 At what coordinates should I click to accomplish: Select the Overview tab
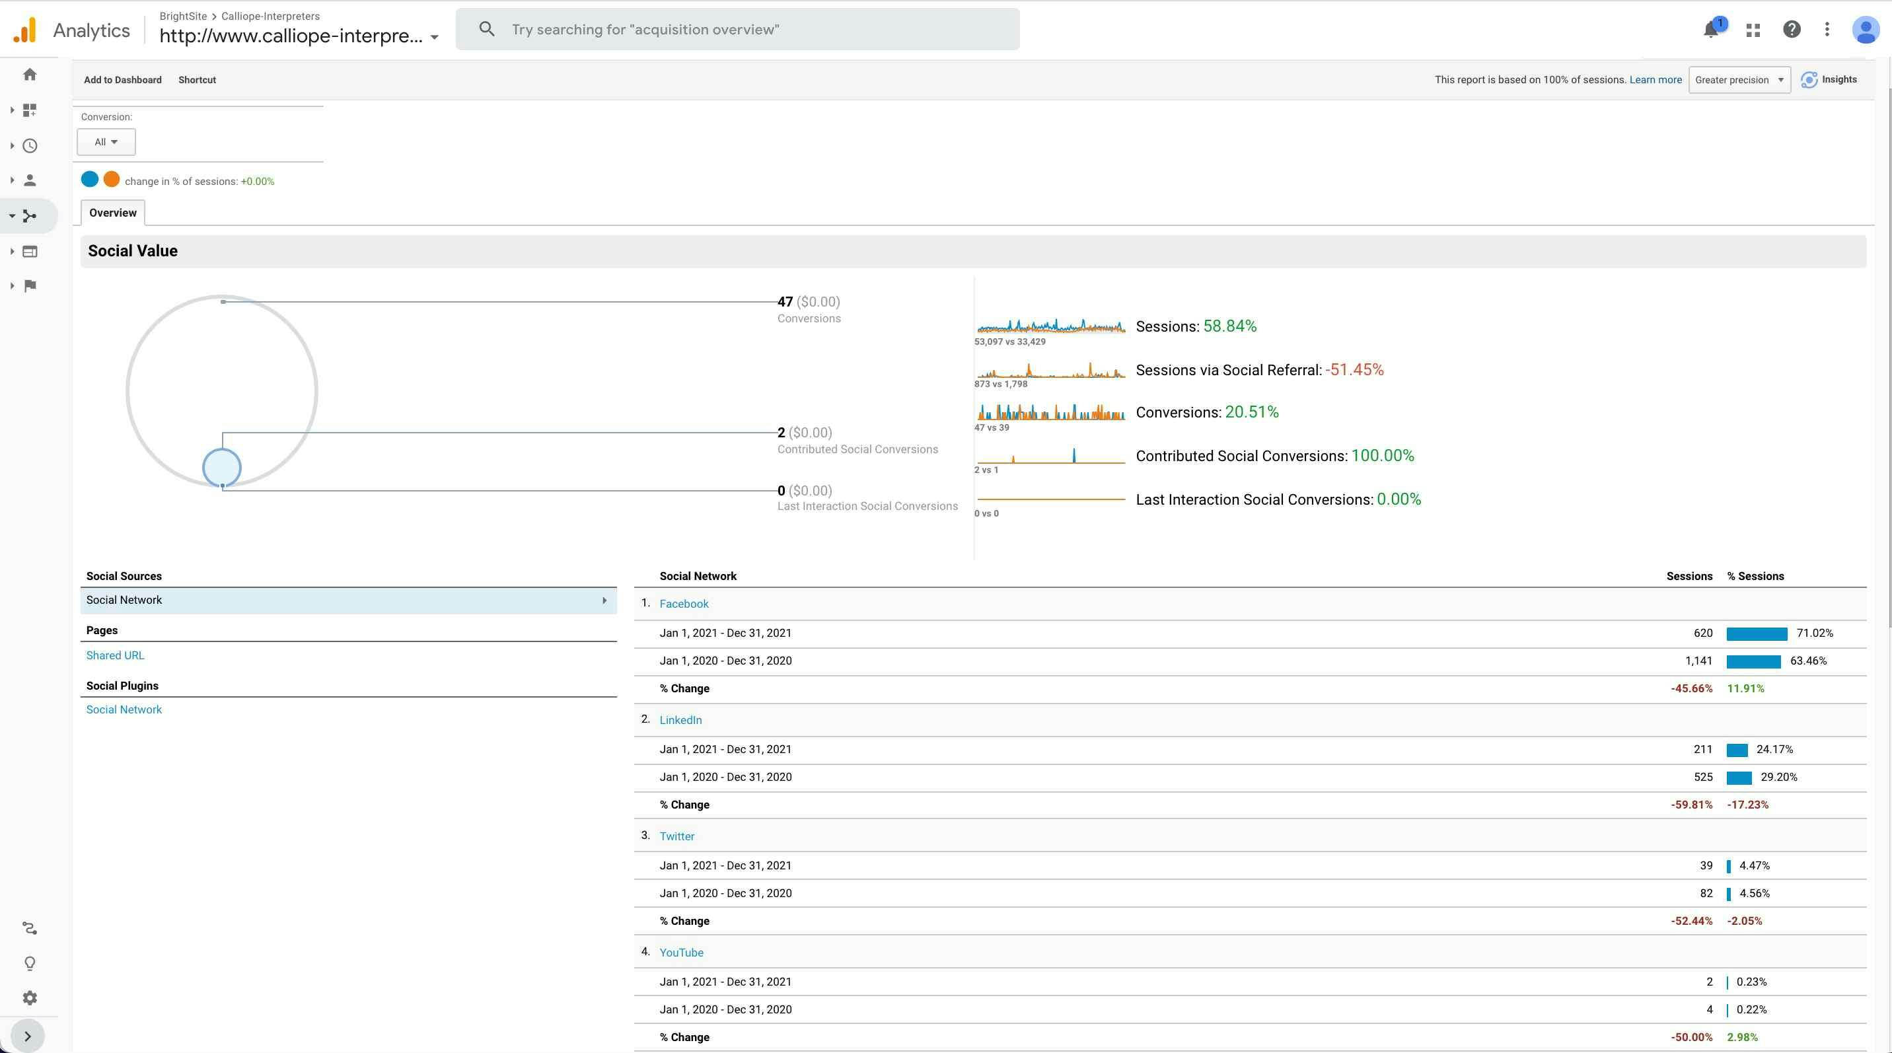(x=112, y=213)
